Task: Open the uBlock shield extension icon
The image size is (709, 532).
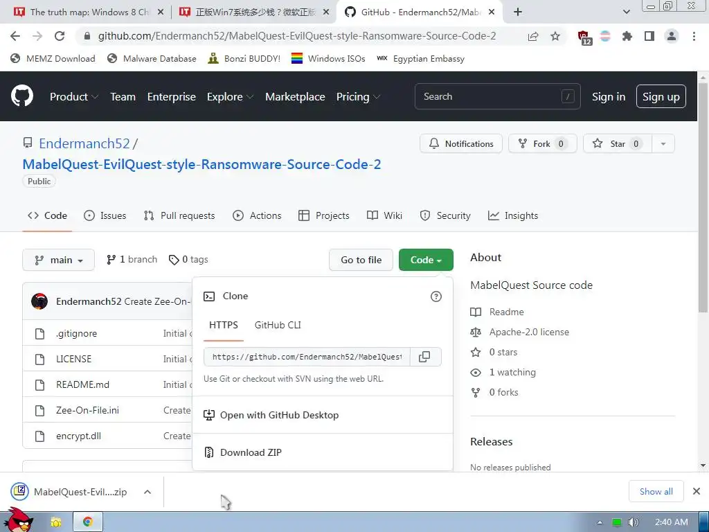Action: coord(584,37)
